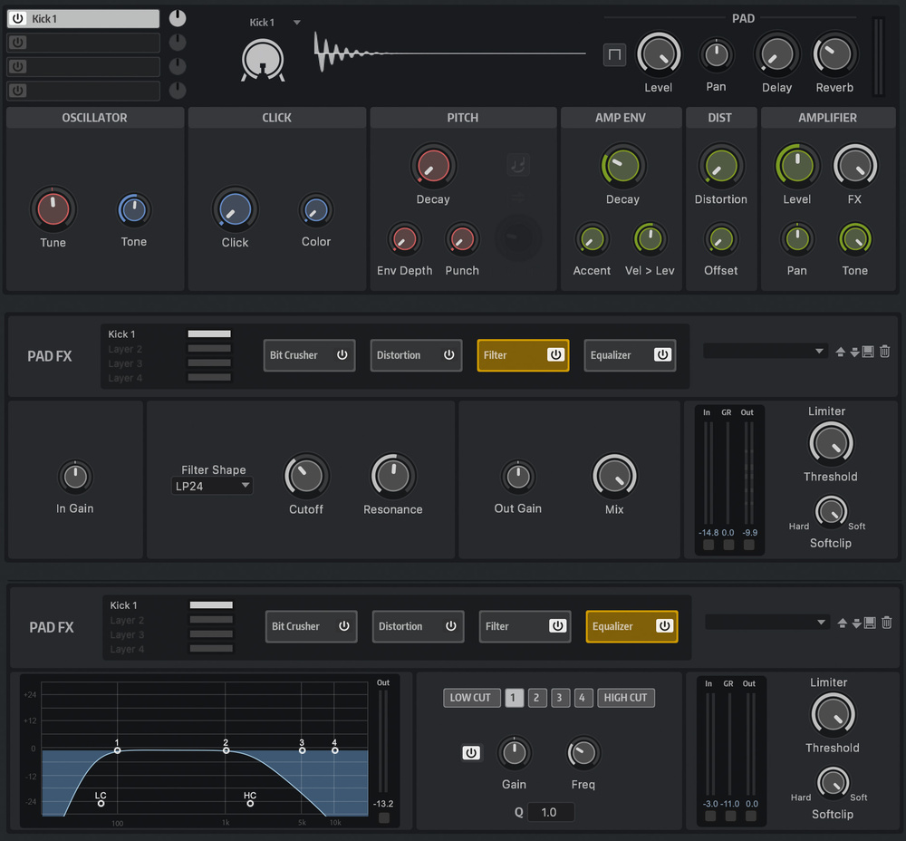Select EQ band 4 tab
906x841 pixels.
pos(583,698)
